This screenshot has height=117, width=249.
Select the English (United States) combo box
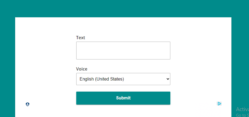point(123,79)
